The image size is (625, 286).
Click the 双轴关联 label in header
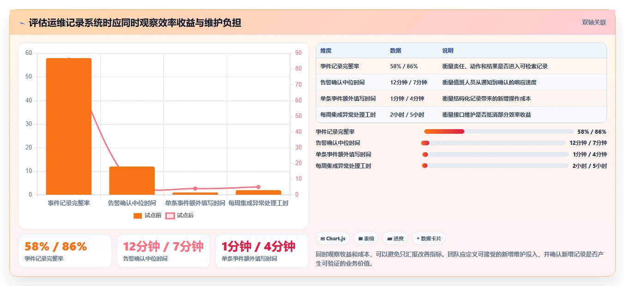594,23
